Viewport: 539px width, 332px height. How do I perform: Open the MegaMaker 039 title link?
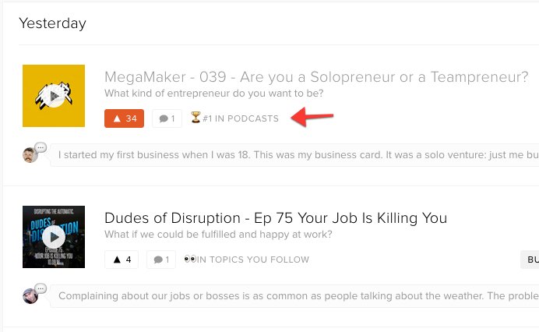[316, 78]
